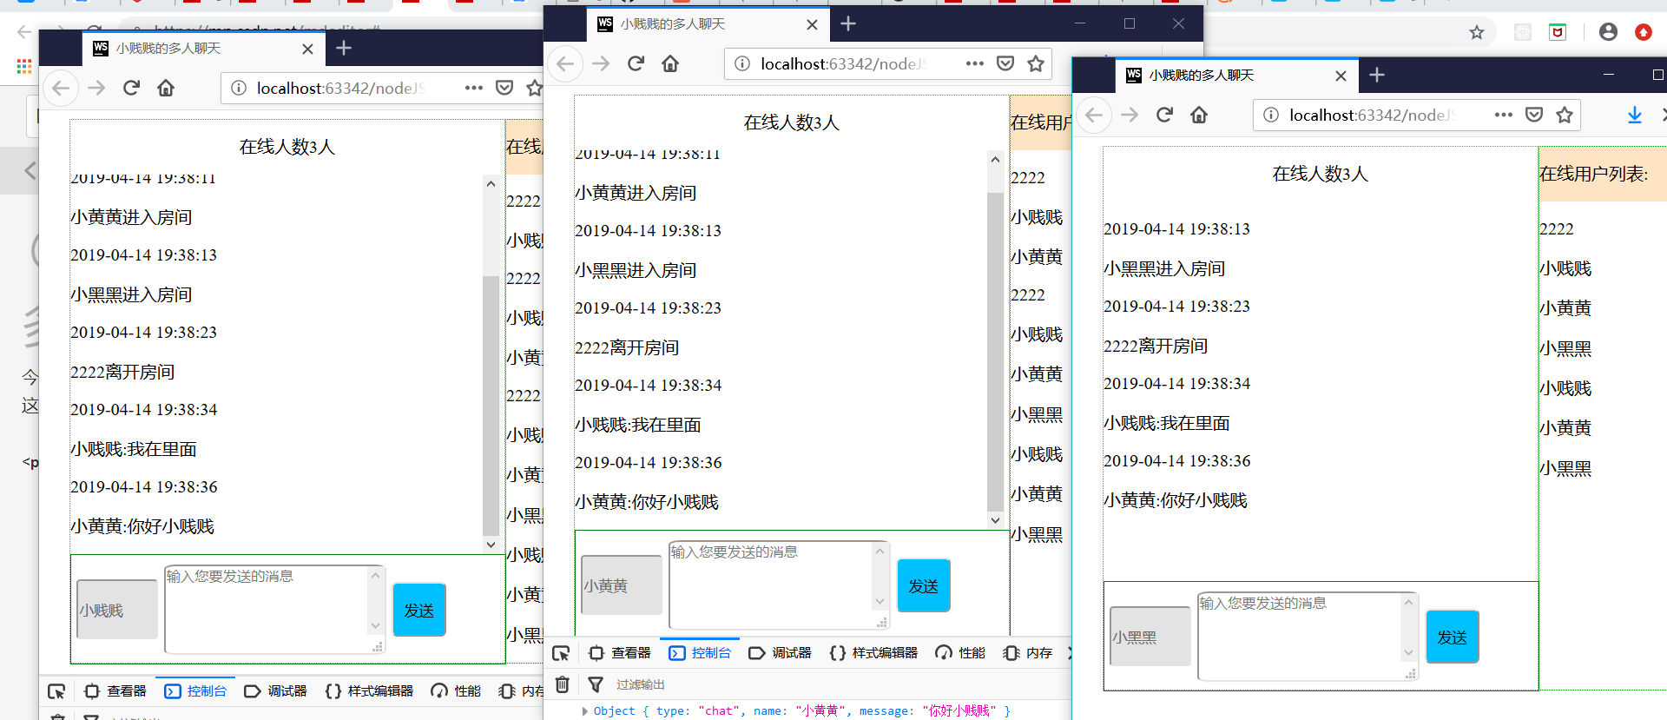
Task: Switch to 控制台 tab in left devtools
Action: click(x=195, y=691)
